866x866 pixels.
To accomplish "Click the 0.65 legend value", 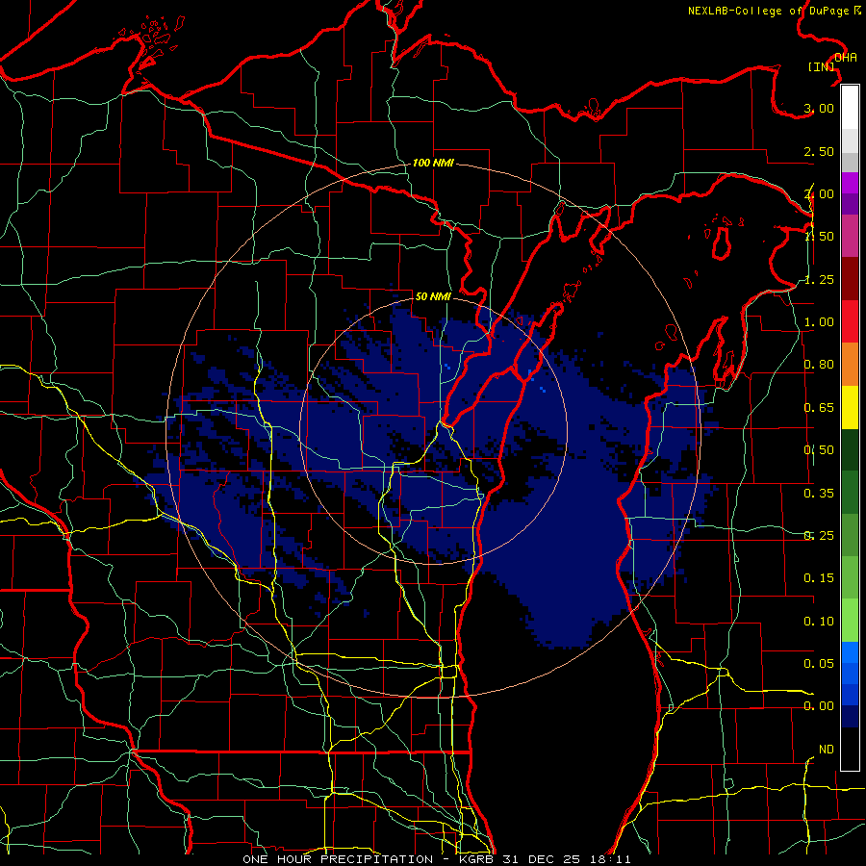I will pyautogui.click(x=819, y=408).
